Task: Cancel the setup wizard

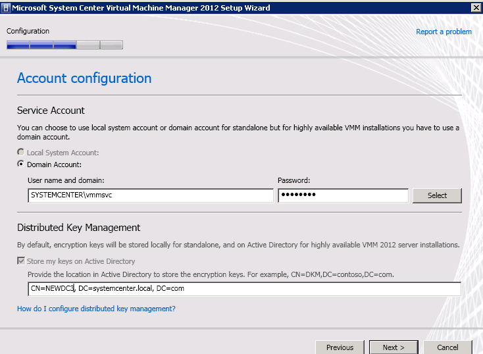Action: tap(447, 347)
